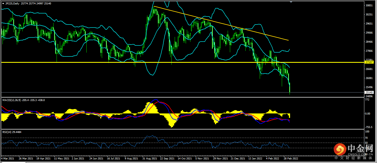
Task: Click the 2 Jun 2021 date label
Action: point(78,159)
